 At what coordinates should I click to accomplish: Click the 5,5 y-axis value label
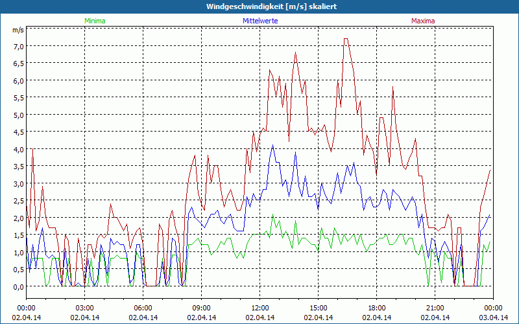(x=17, y=98)
